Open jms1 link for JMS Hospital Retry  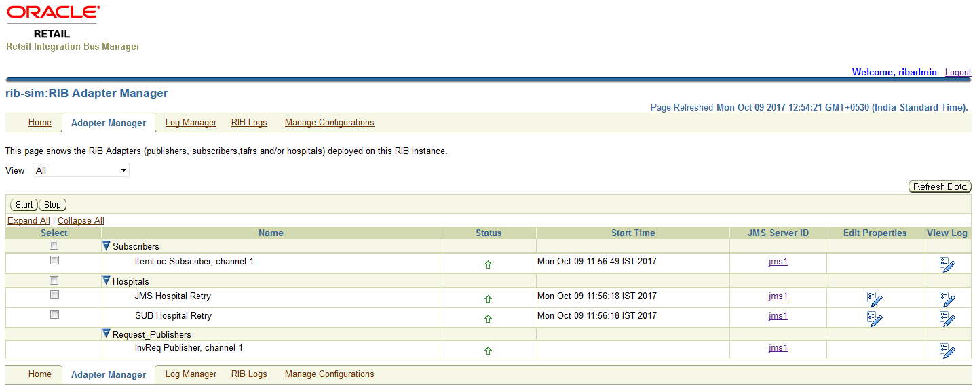778,296
